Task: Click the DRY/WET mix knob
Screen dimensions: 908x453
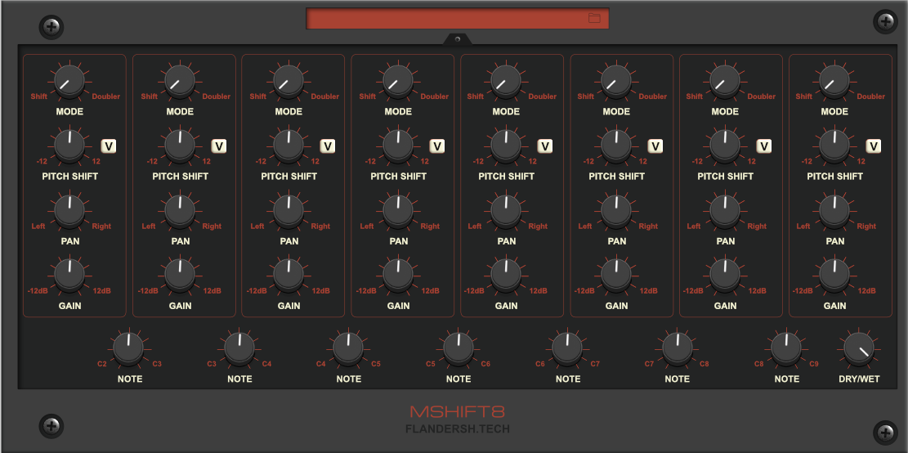Action: pos(859,348)
